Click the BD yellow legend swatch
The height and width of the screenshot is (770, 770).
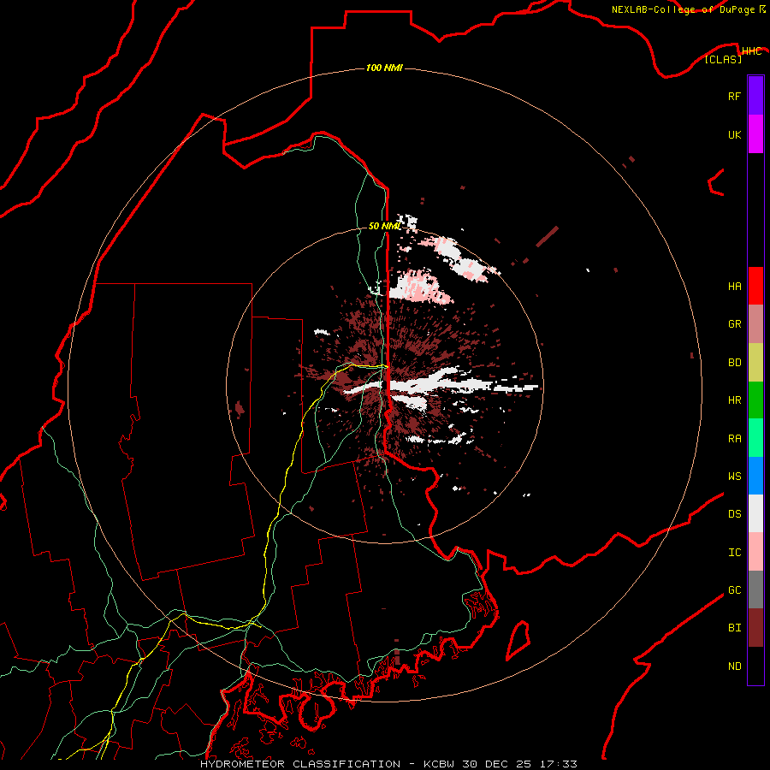click(x=755, y=363)
